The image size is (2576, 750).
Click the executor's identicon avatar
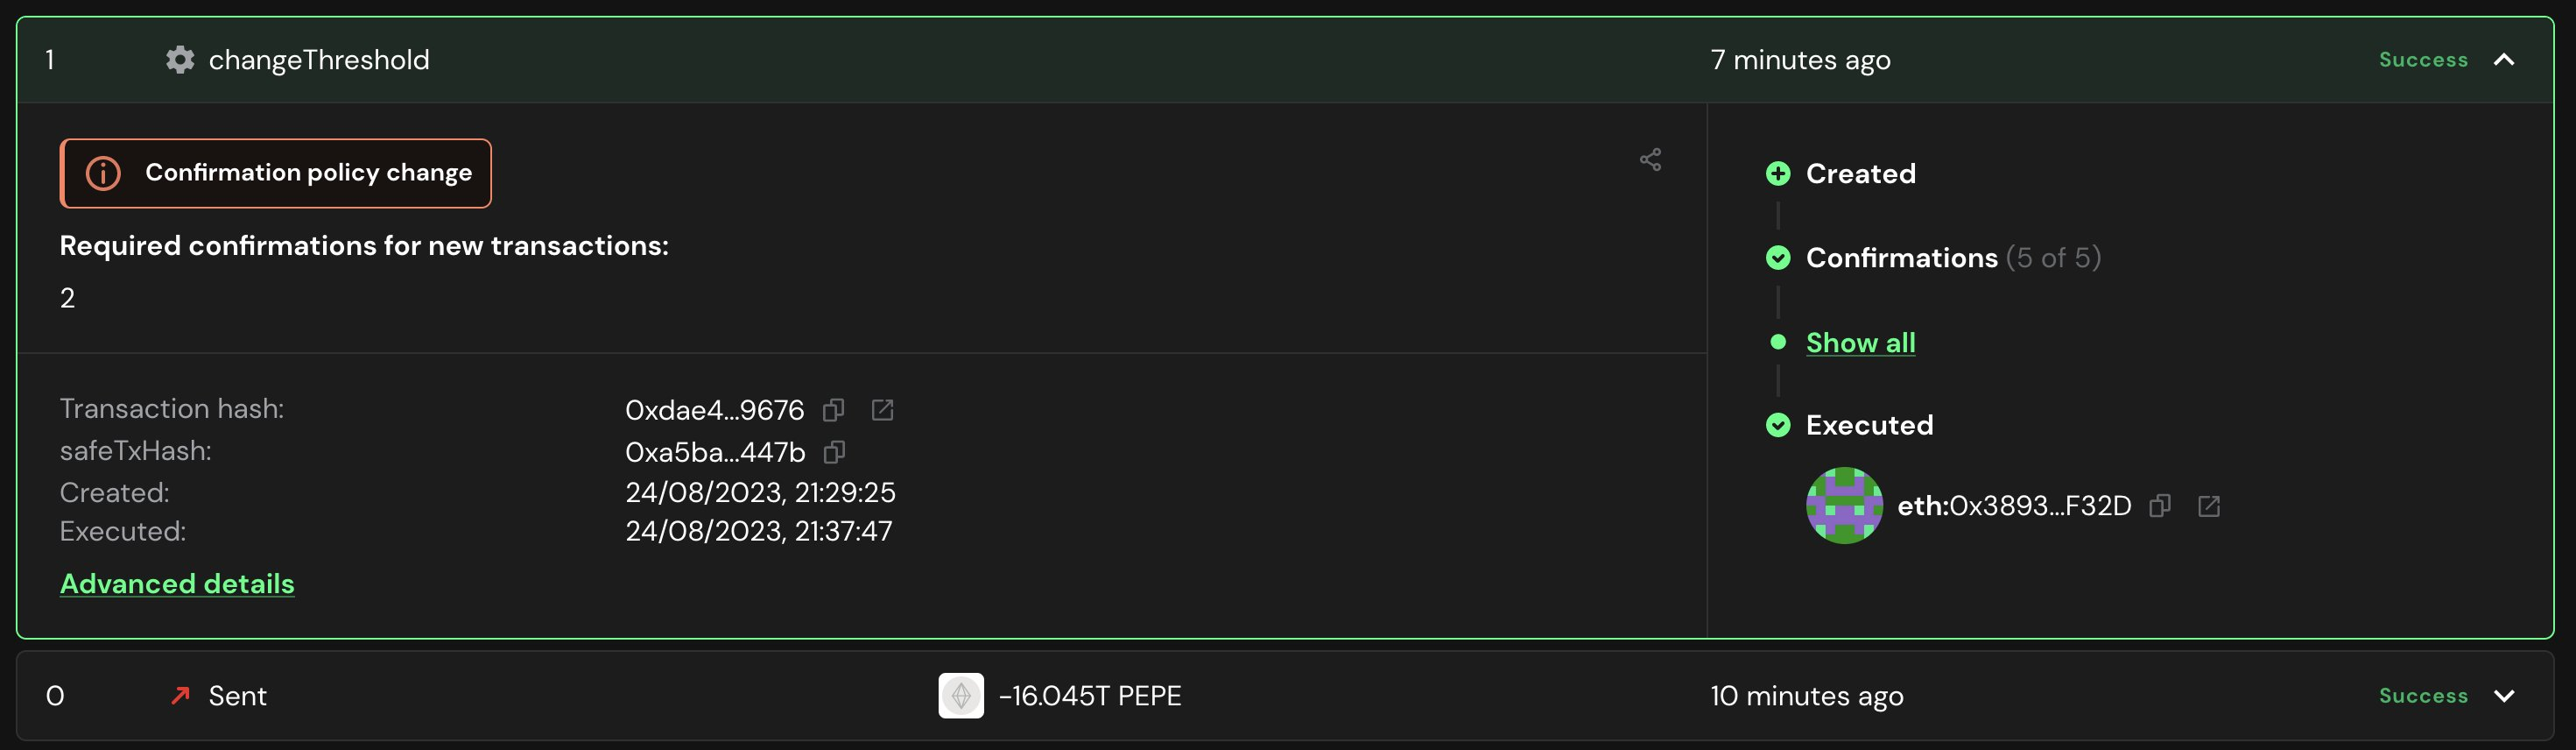coord(1845,506)
